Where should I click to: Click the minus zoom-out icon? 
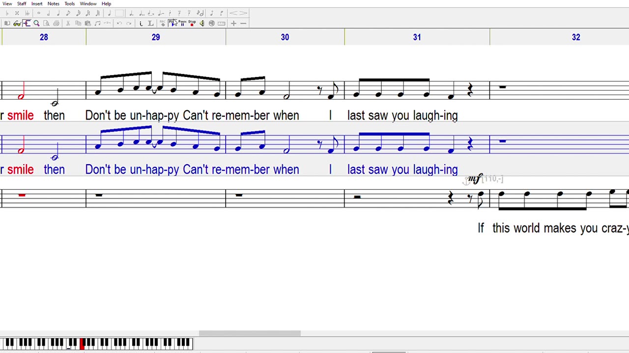point(243,23)
